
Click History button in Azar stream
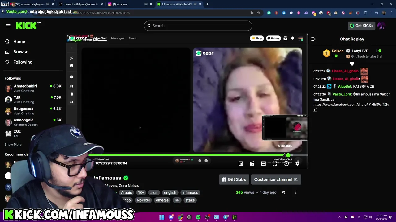273,38
